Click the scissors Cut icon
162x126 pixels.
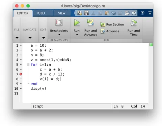[93, 13]
